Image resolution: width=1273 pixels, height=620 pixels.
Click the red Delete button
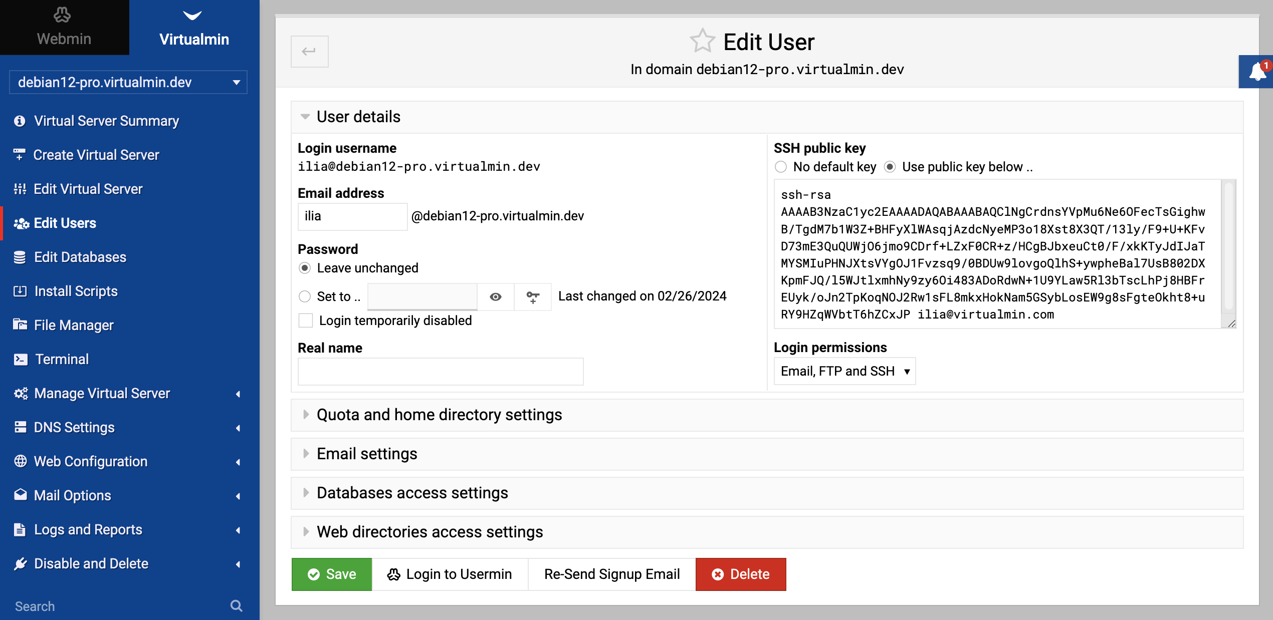coord(741,574)
